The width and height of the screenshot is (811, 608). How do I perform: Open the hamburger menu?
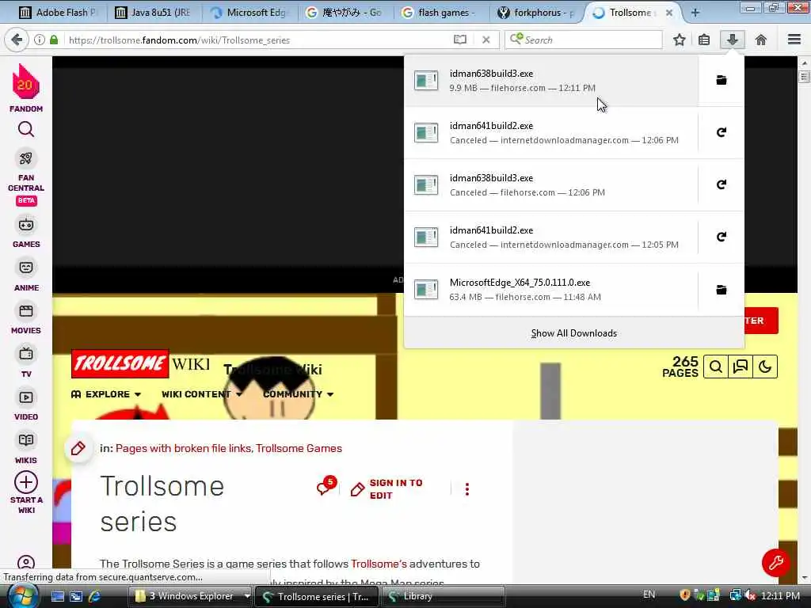(x=794, y=40)
